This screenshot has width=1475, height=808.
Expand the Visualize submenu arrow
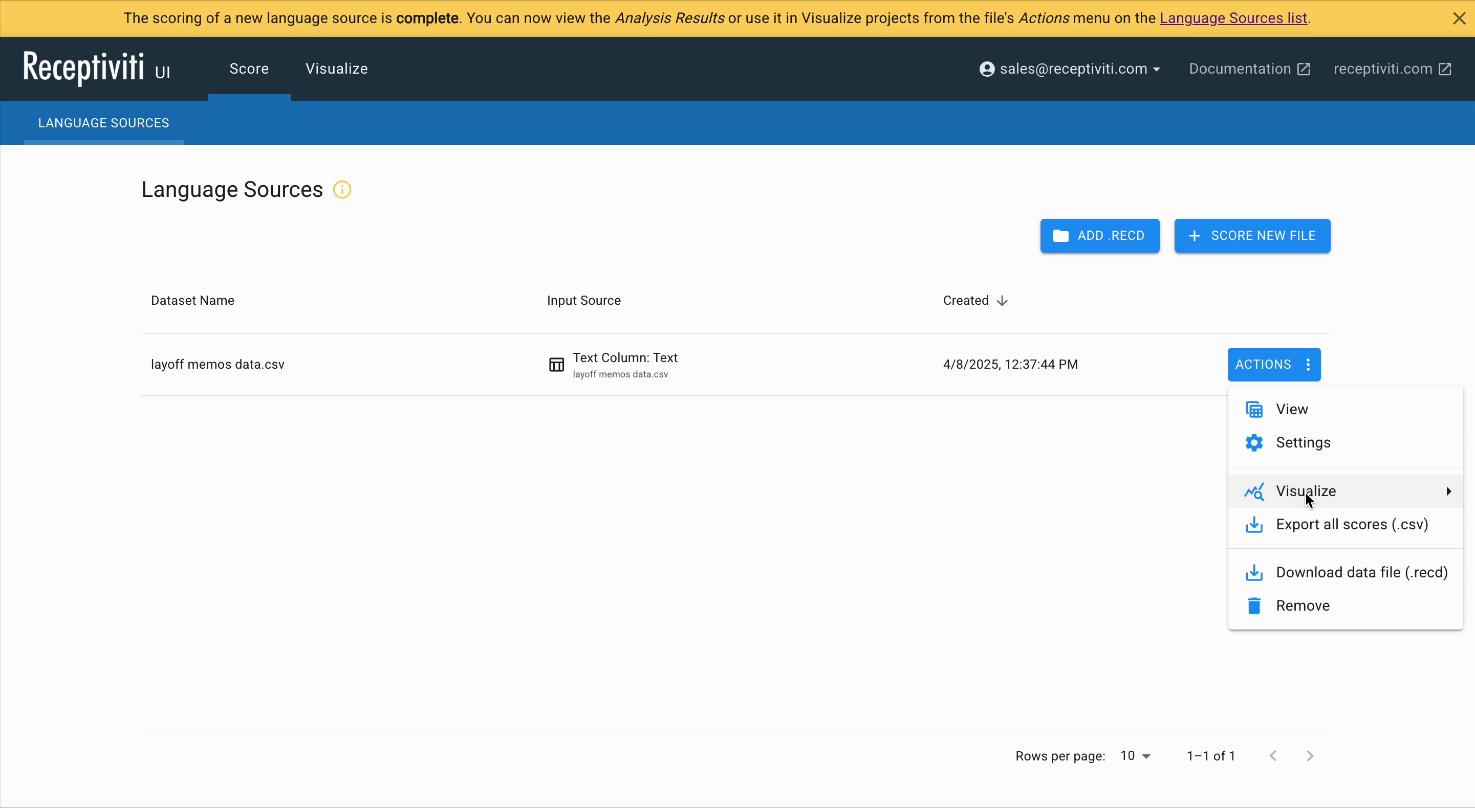(1449, 491)
